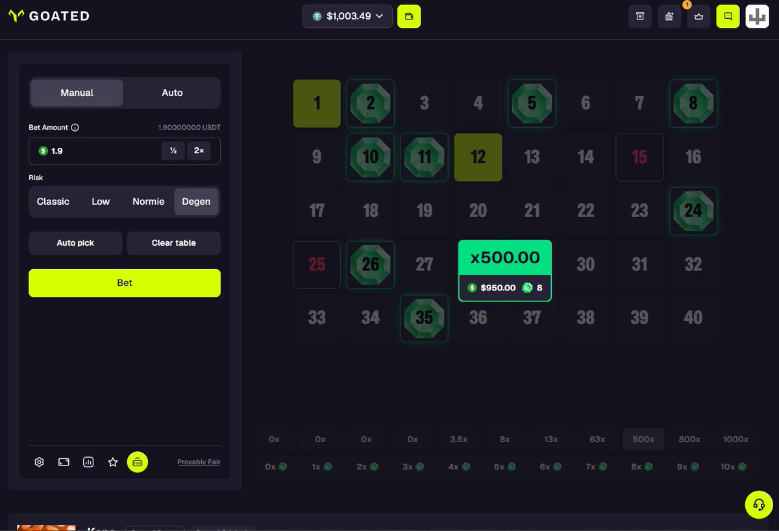
Task: Click gem tile number 24
Action: [x=693, y=211]
